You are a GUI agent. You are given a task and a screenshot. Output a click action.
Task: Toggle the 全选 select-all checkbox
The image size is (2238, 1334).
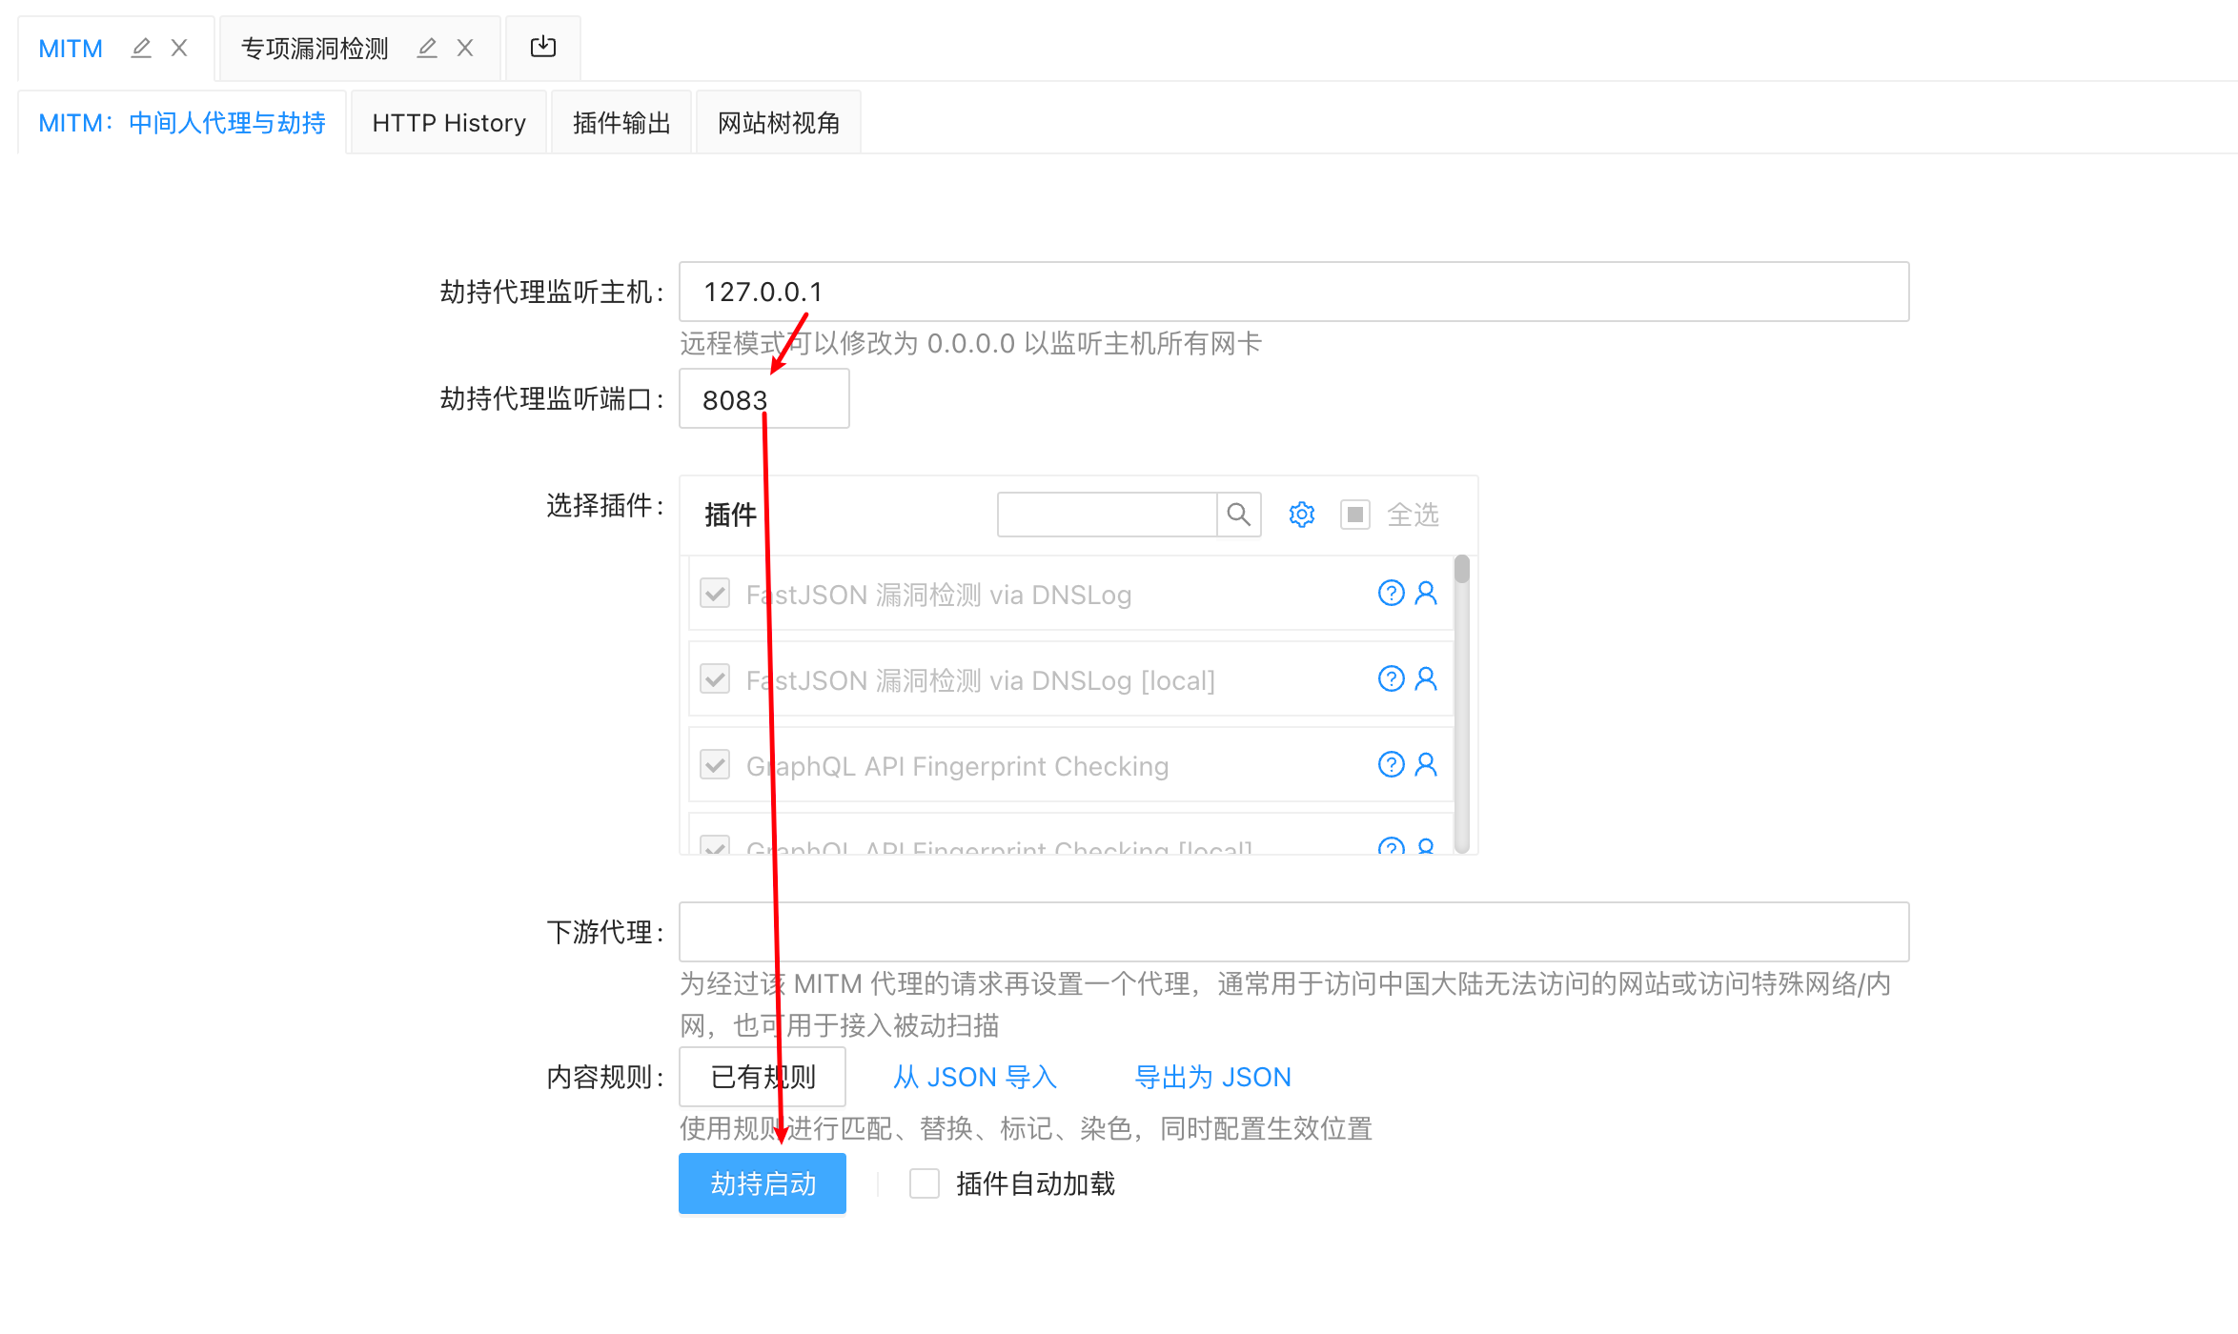tap(1355, 515)
